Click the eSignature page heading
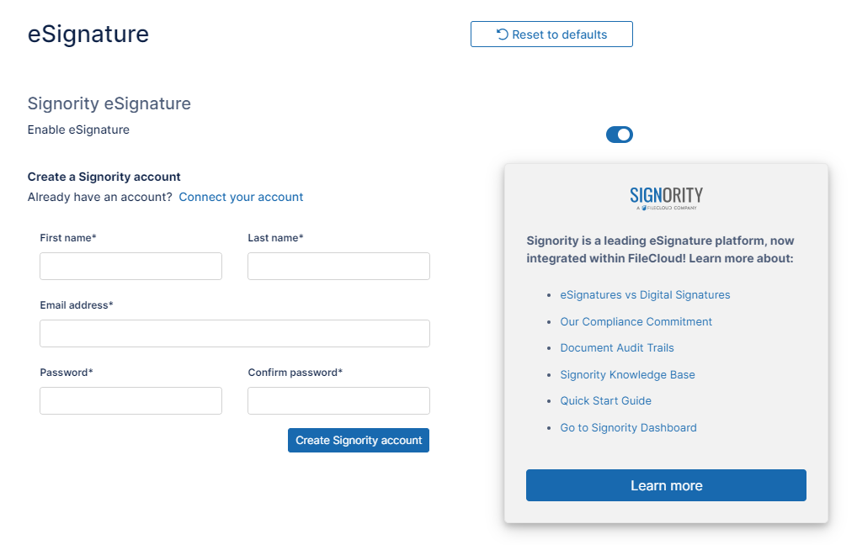 88,34
